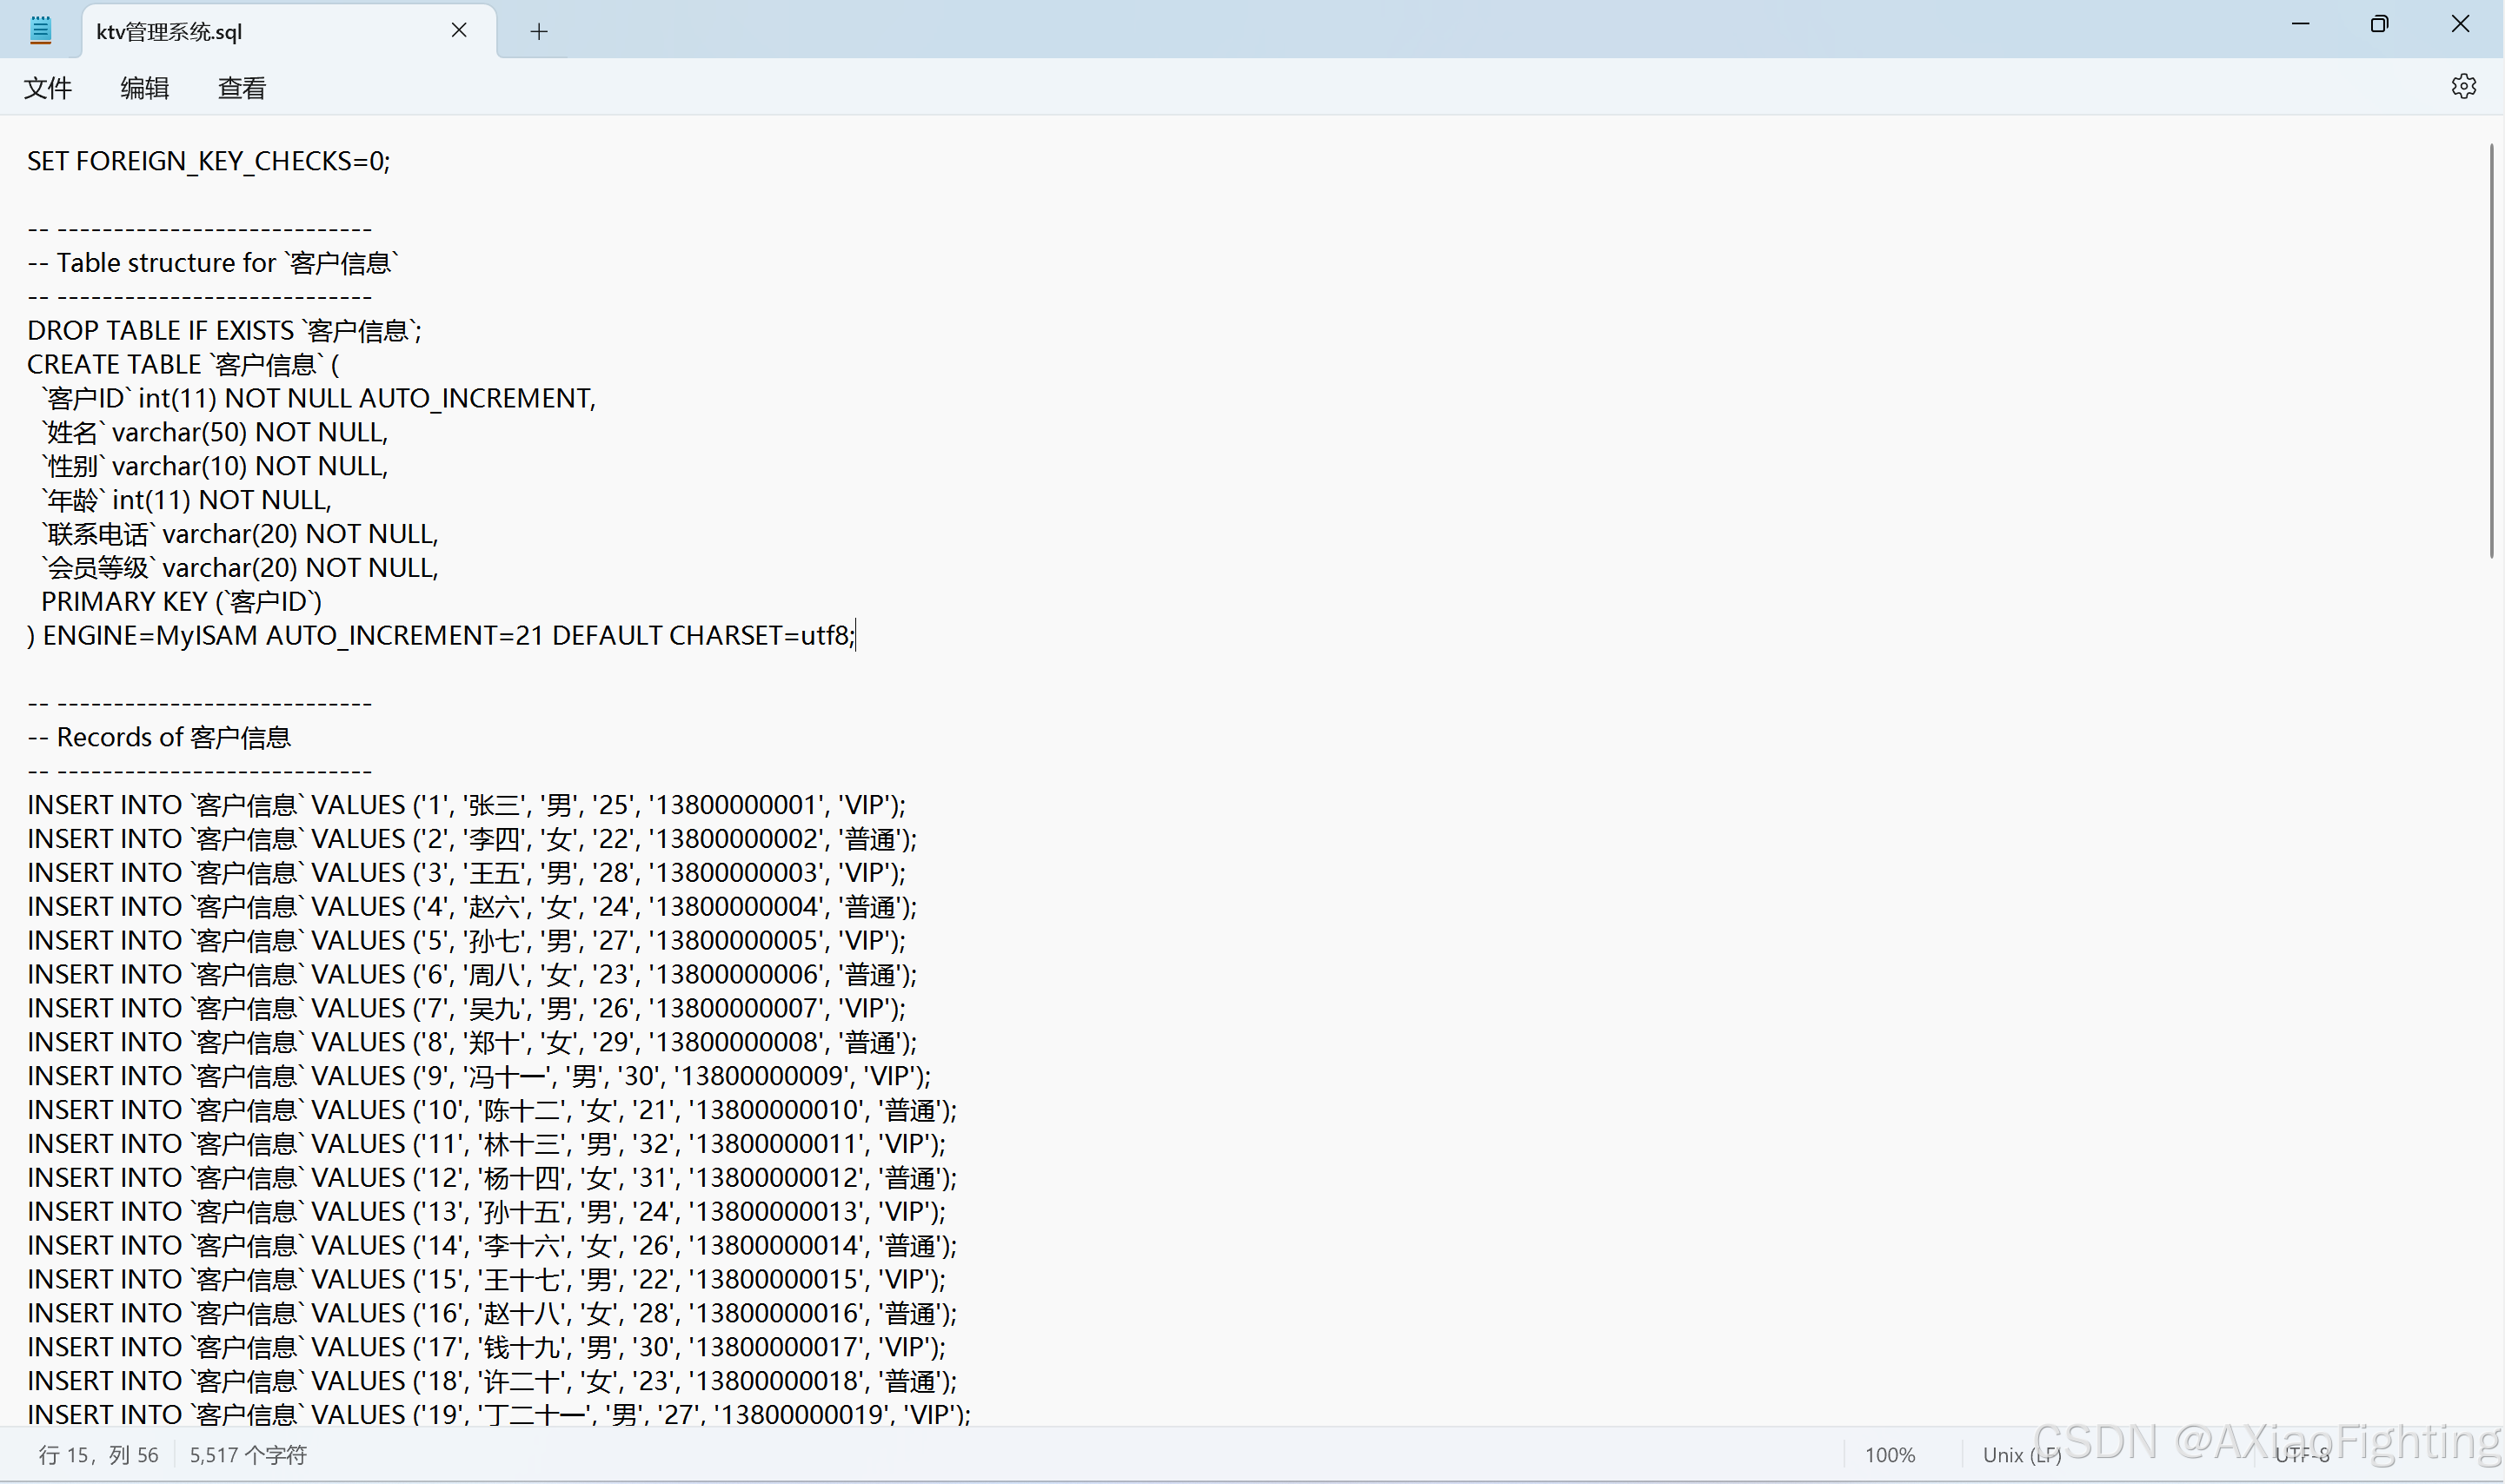2505x1484 pixels.
Task: Open the 查看 menu
Action: 240,88
